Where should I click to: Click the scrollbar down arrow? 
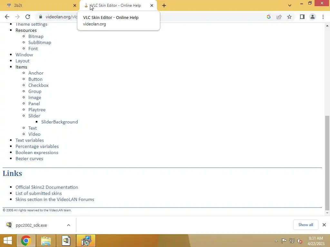tap(327, 213)
